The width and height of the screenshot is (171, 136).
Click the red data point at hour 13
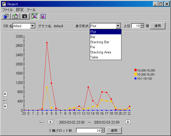[88, 87]
